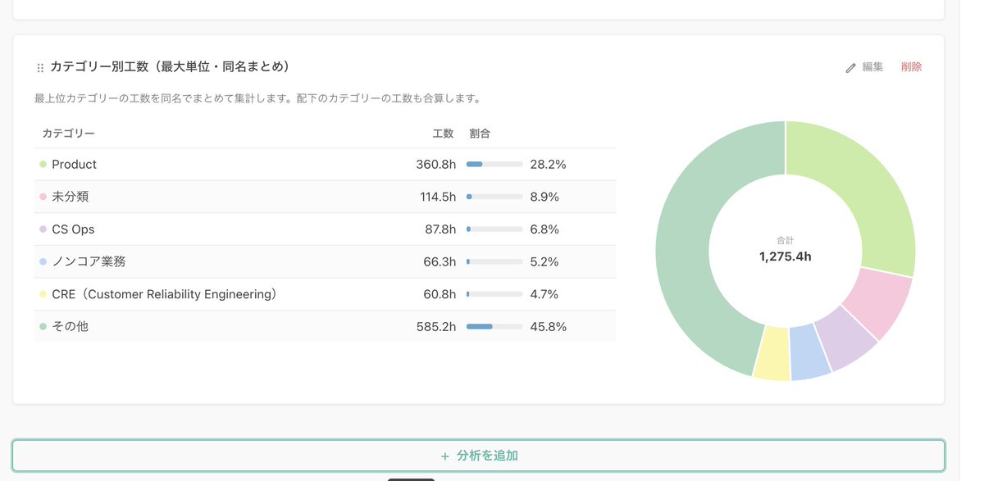Viewport: 984px width, 481px height.
Task: Click the purple CS Ops donut segment
Action: click(846, 337)
